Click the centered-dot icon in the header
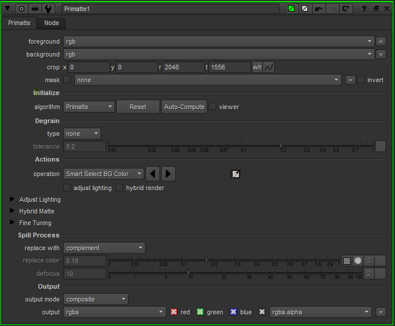The height and width of the screenshot is (326, 395). click(22, 9)
